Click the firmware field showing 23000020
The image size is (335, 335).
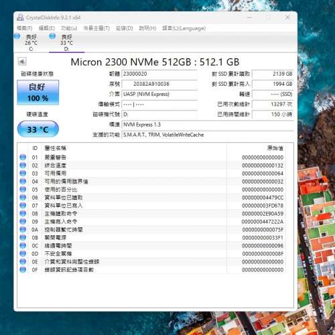tap(159, 74)
